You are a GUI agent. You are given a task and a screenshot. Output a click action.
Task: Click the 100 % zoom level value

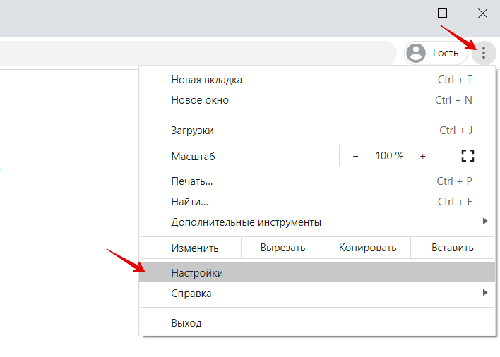(389, 156)
